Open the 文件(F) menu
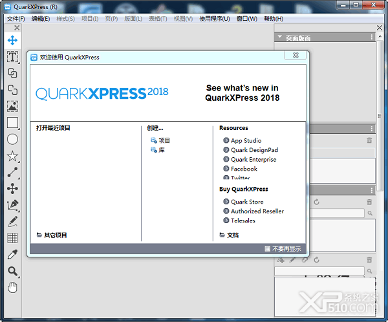 pyautogui.click(x=16, y=19)
